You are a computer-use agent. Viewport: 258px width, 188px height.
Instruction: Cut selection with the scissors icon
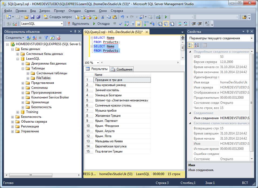(103, 17)
